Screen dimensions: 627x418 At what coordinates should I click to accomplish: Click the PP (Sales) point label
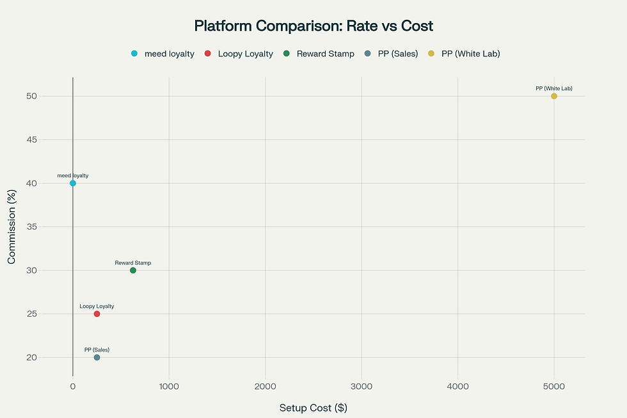point(97,350)
